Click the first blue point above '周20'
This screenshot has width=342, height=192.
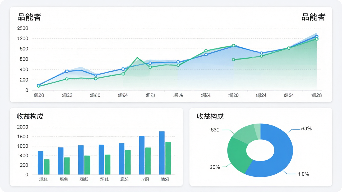pyautogui.click(x=39, y=85)
